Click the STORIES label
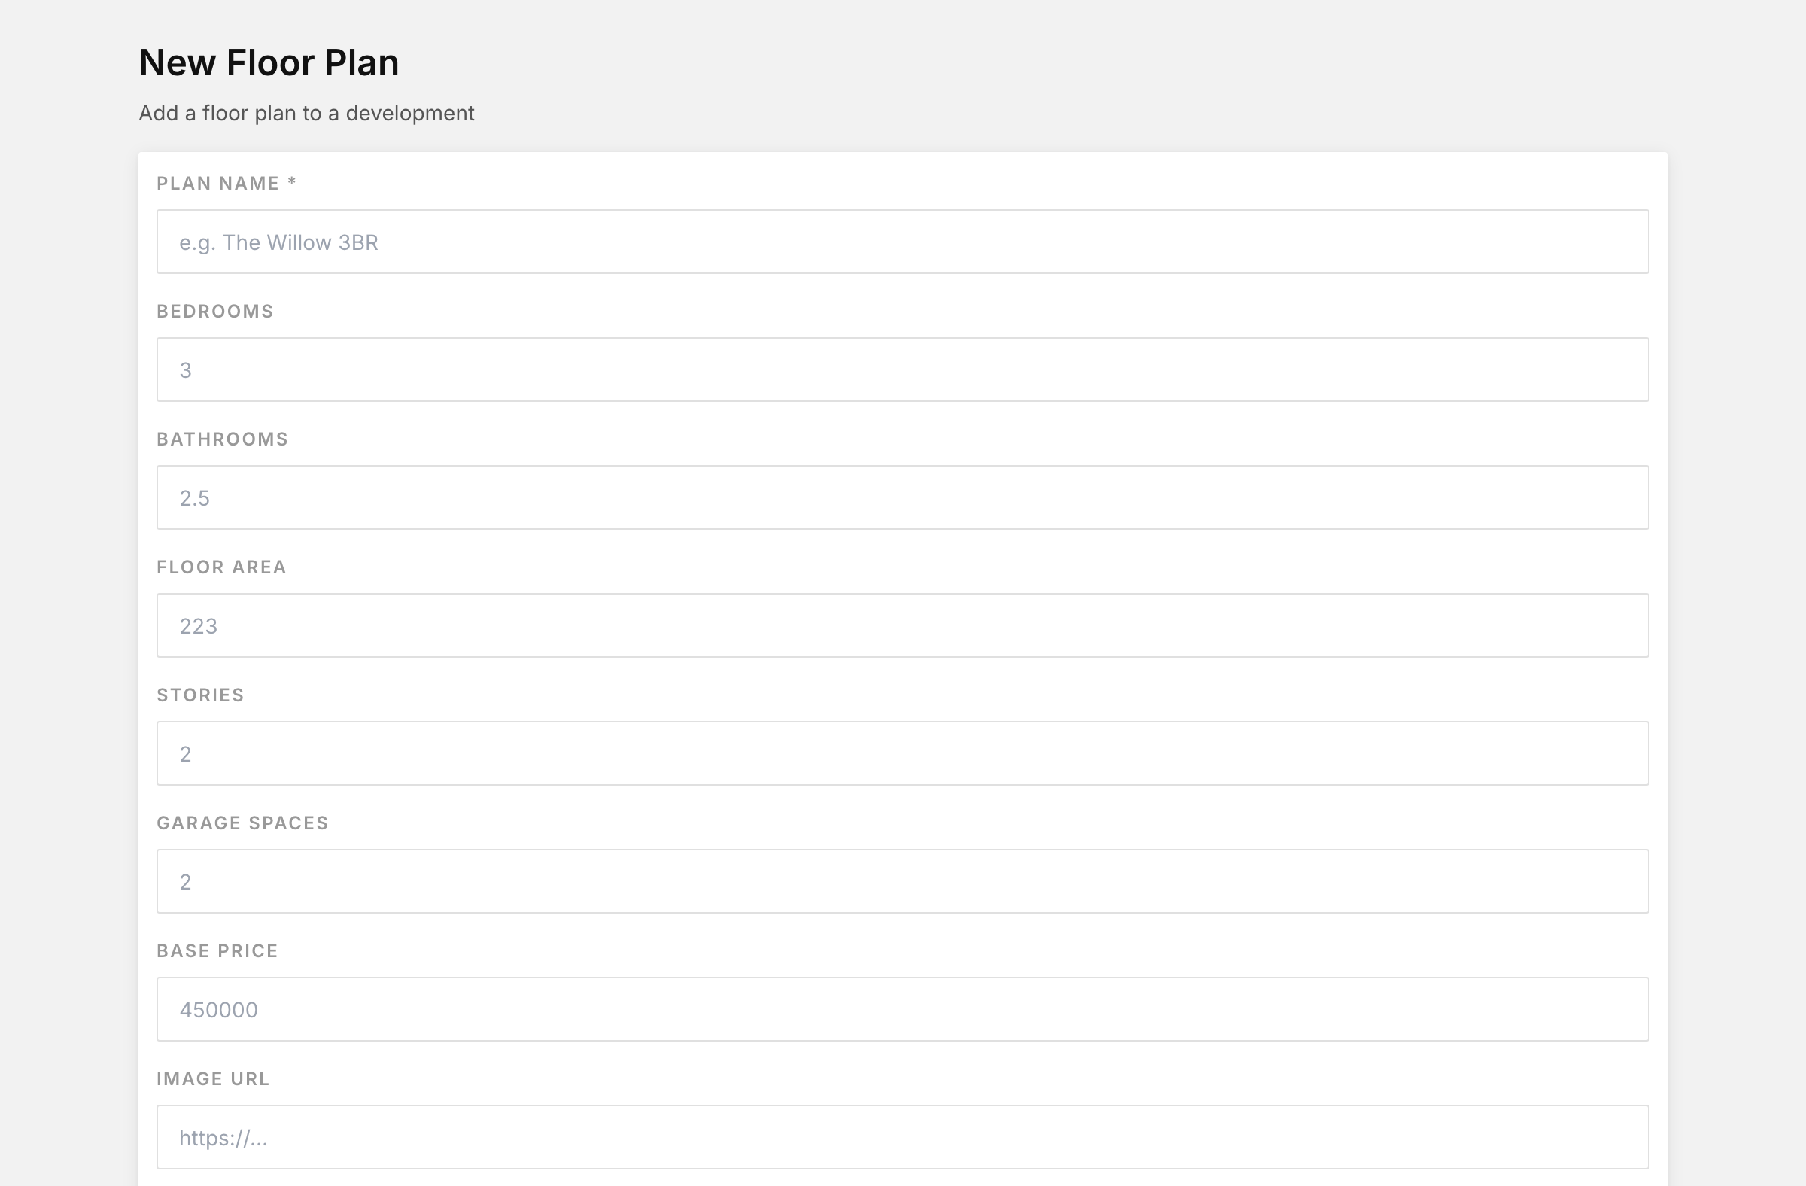This screenshot has width=1806, height=1186. pyautogui.click(x=200, y=695)
